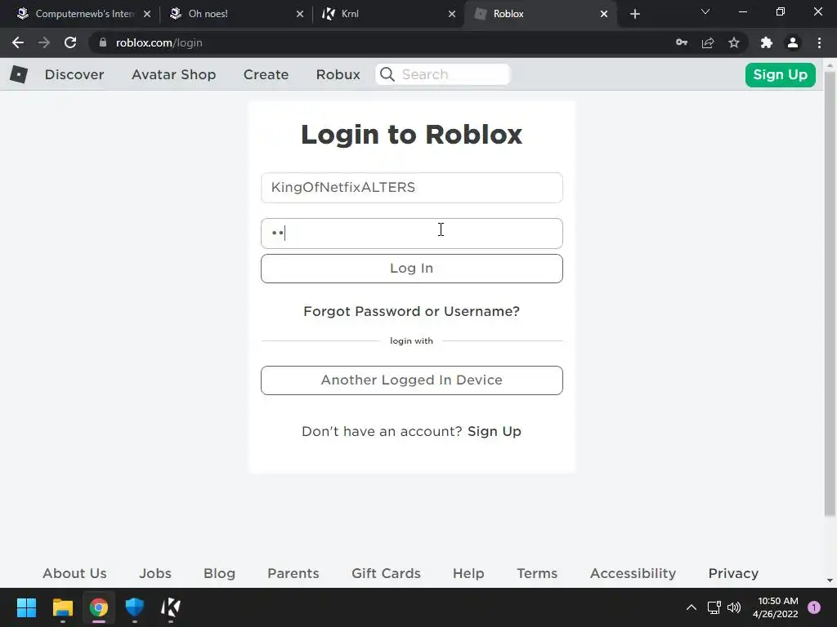Open the saved passwords key icon
Viewport: 837px width, 627px height.
click(682, 42)
